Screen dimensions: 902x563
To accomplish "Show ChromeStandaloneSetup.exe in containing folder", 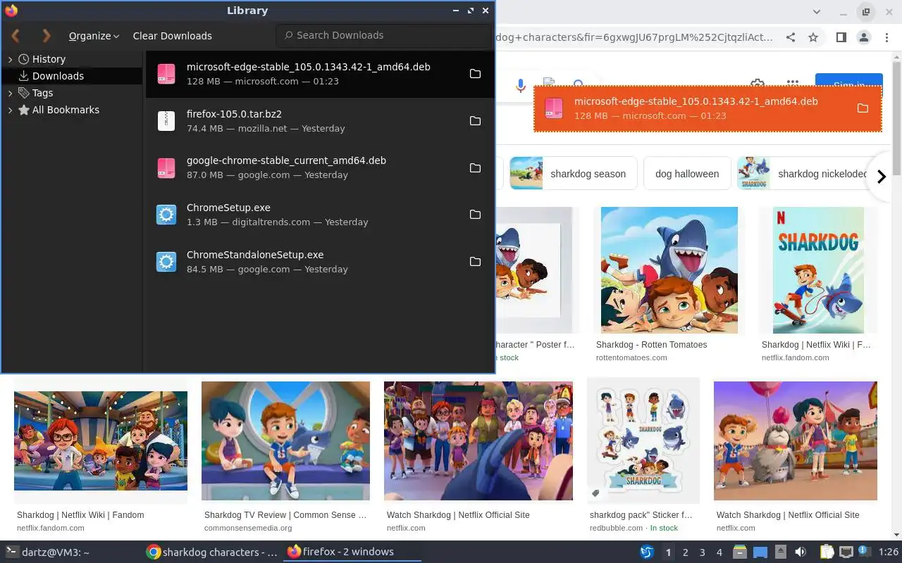I will pos(475,262).
